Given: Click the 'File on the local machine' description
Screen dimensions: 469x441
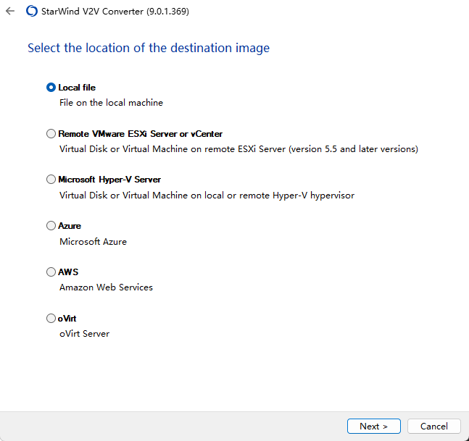Looking at the screenshot, I should (x=111, y=103).
